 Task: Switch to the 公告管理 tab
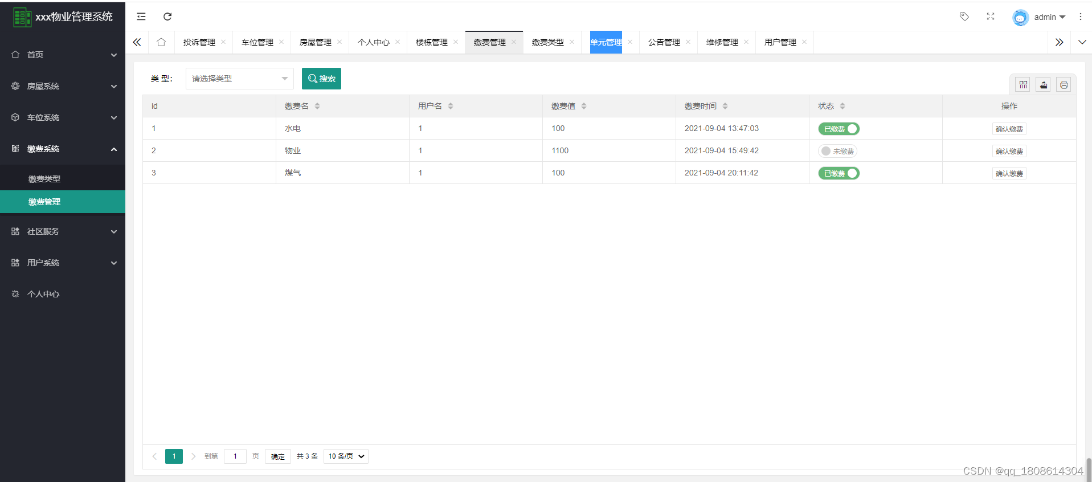click(x=664, y=42)
